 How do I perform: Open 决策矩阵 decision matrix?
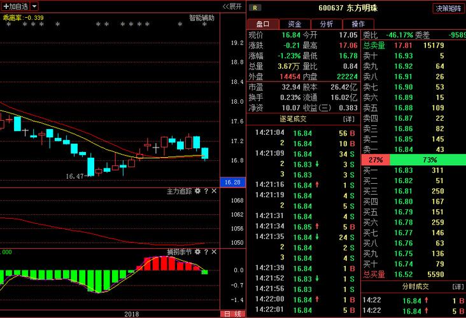pyautogui.click(x=448, y=9)
